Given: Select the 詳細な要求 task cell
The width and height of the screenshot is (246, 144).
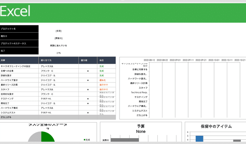Looking at the screenshot, I should coord(19,76).
